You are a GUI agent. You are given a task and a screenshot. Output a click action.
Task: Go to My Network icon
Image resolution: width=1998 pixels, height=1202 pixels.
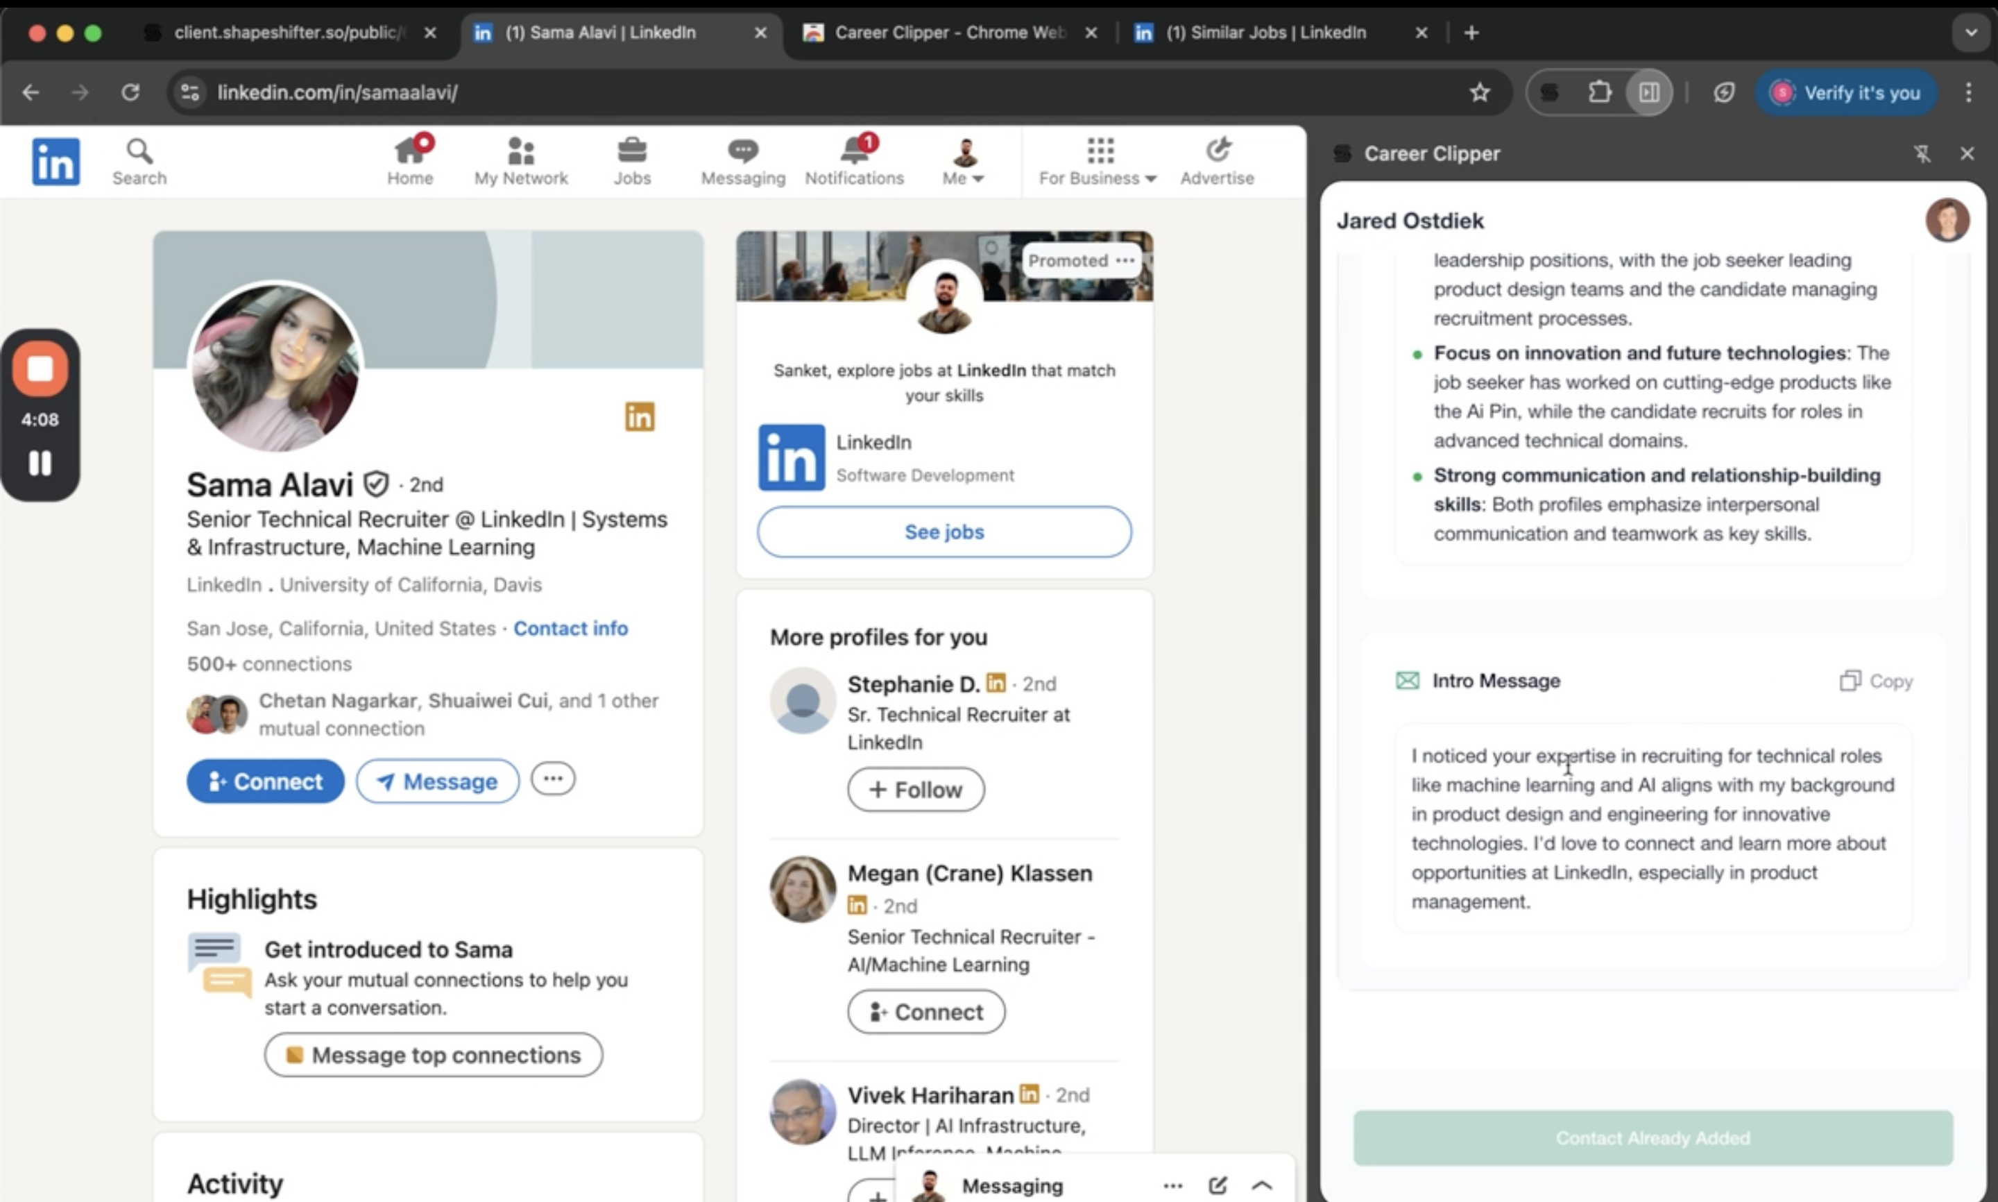click(x=520, y=160)
